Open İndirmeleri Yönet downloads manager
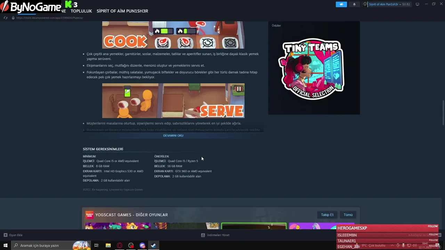 coord(218,235)
